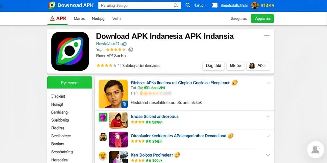Click the emoji after 'Riehces APKs' title
The height and width of the screenshot is (163, 327).
tap(235, 83)
